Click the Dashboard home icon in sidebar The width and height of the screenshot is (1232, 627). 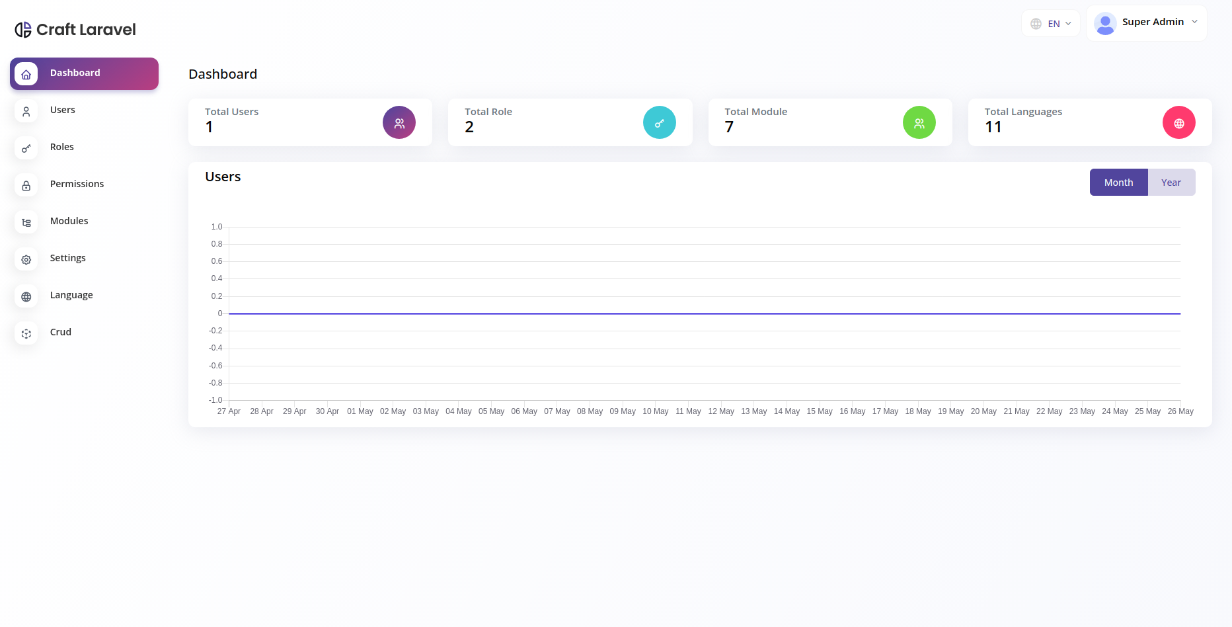click(x=26, y=74)
